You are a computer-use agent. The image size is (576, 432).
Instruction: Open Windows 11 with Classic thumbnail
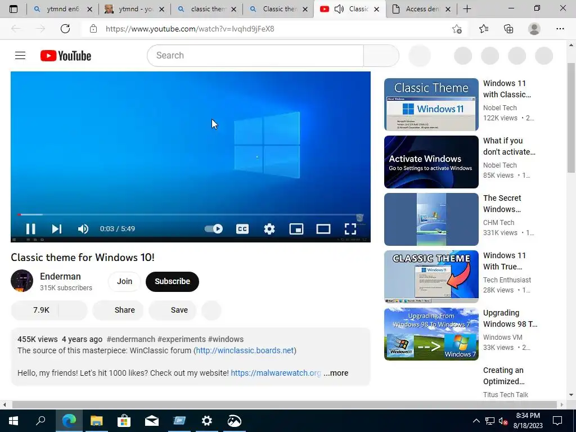coord(431,104)
